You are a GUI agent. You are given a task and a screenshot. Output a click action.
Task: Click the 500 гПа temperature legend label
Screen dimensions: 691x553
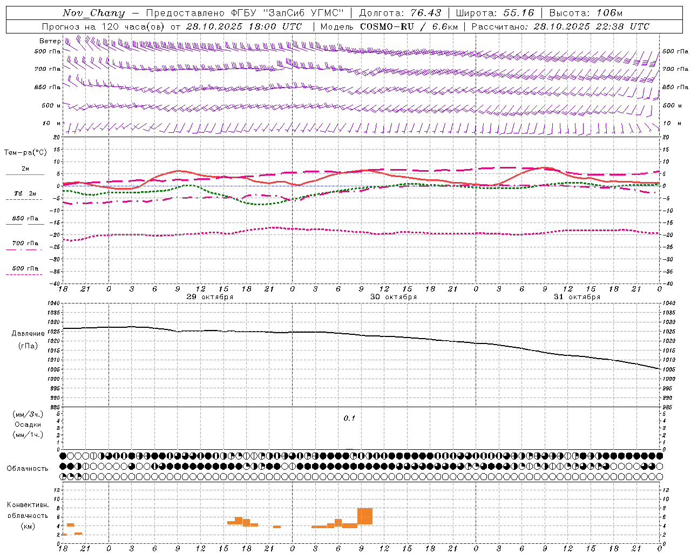[25, 268]
